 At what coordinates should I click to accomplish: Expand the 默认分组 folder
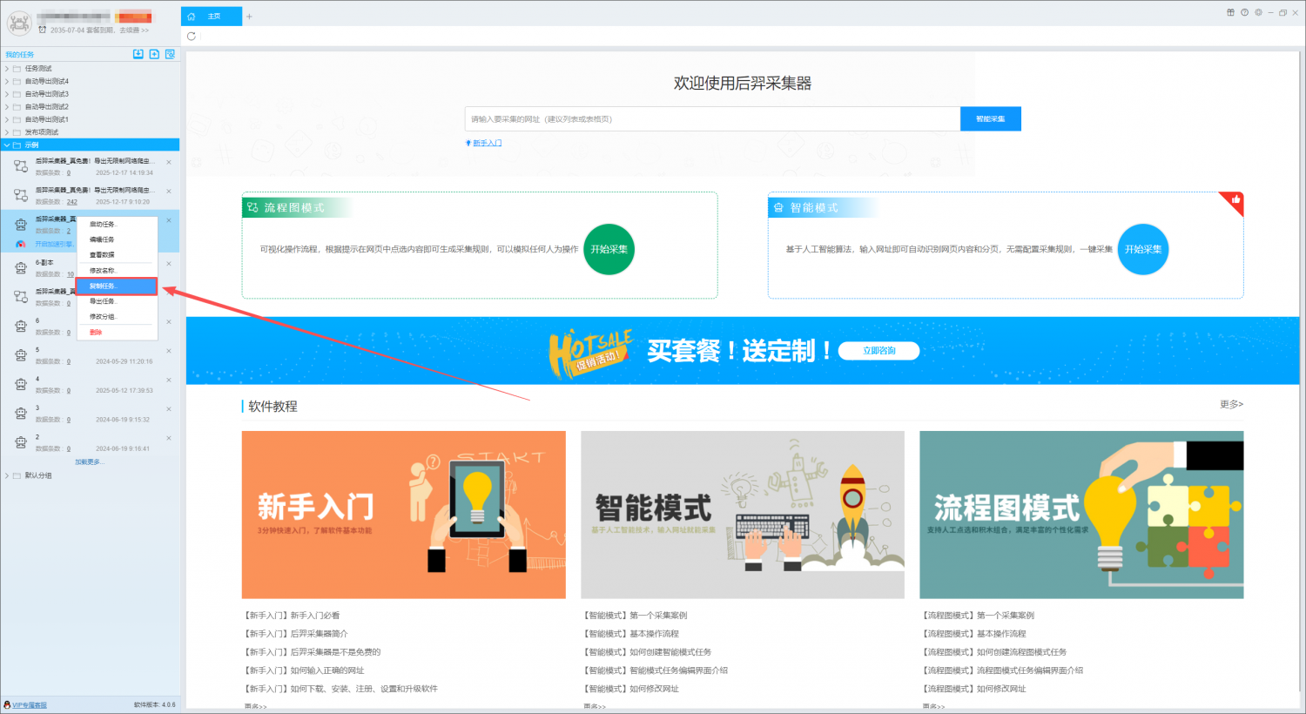[7, 476]
